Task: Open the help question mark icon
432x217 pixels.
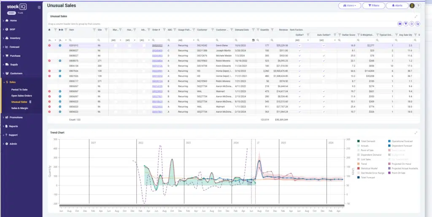Action: 418,5
